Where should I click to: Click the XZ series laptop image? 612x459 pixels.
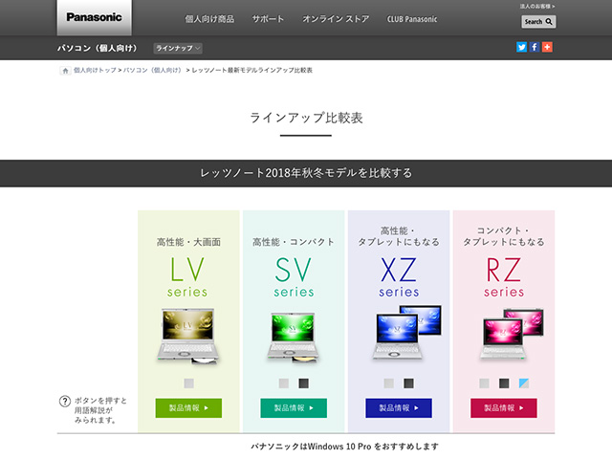pyautogui.click(x=406, y=333)
